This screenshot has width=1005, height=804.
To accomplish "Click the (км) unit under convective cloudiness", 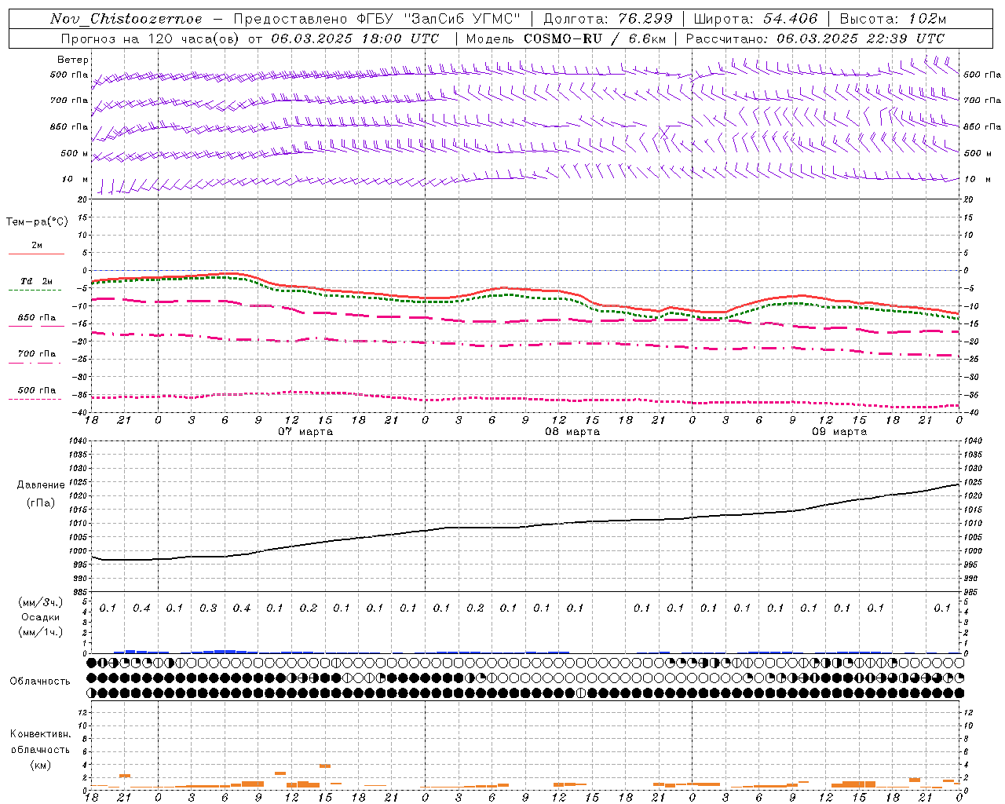I will [40, 765].
